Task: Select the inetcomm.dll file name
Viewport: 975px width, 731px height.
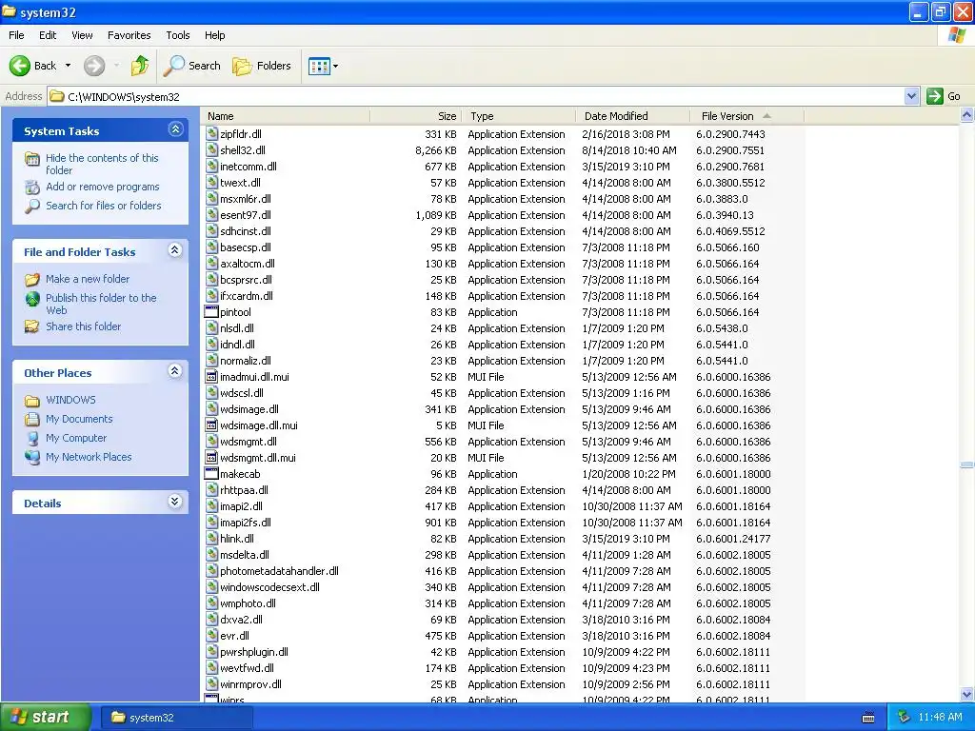Action: point(249,167)
